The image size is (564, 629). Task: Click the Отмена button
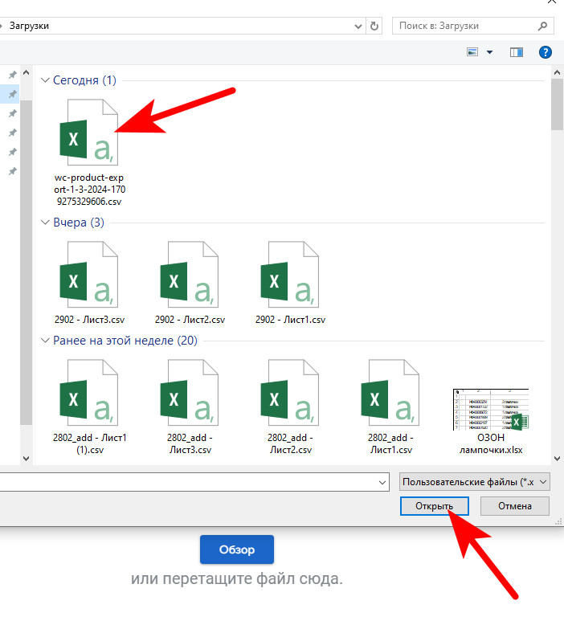pyautogui.click(x=515, y=506)
